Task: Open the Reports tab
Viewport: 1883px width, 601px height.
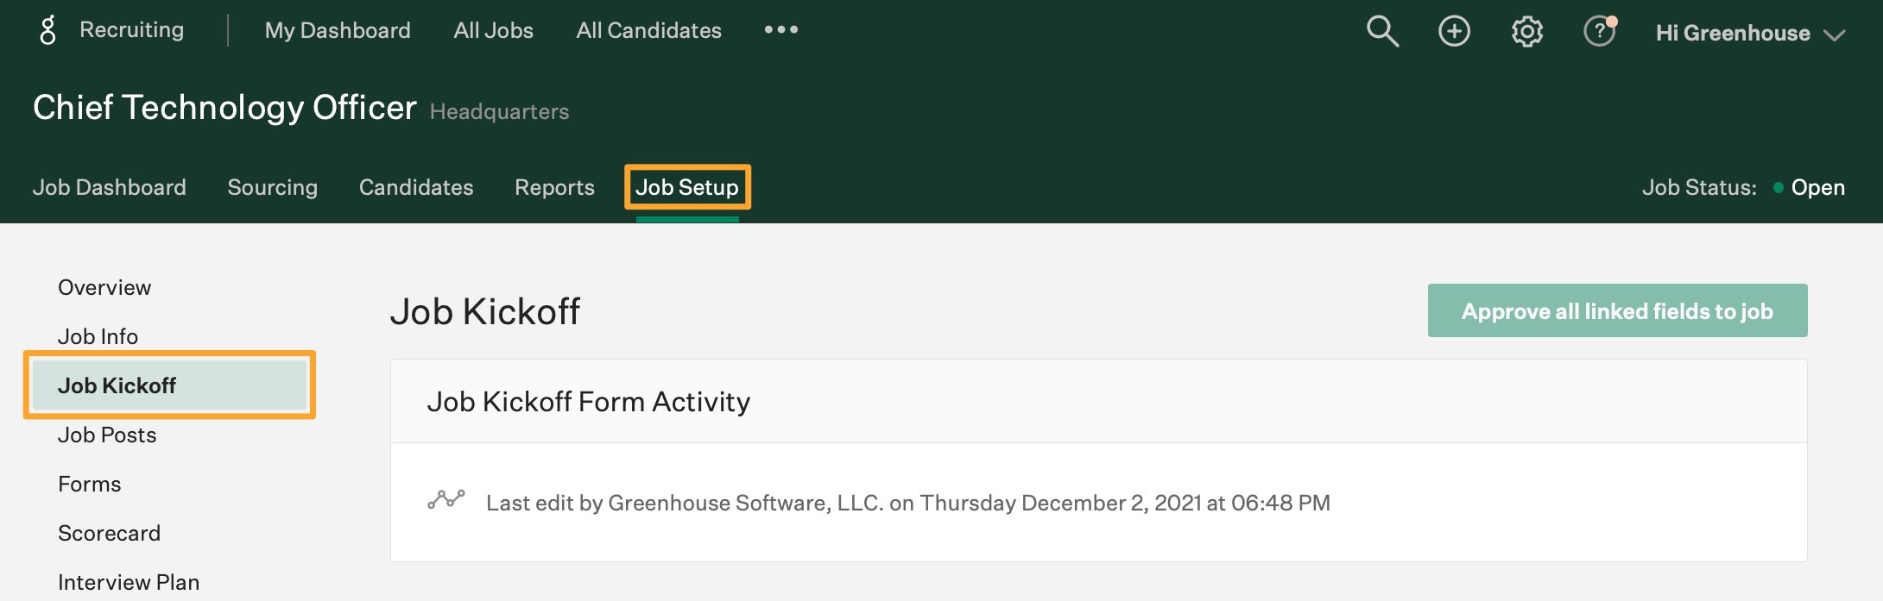Action: [554, 187]
